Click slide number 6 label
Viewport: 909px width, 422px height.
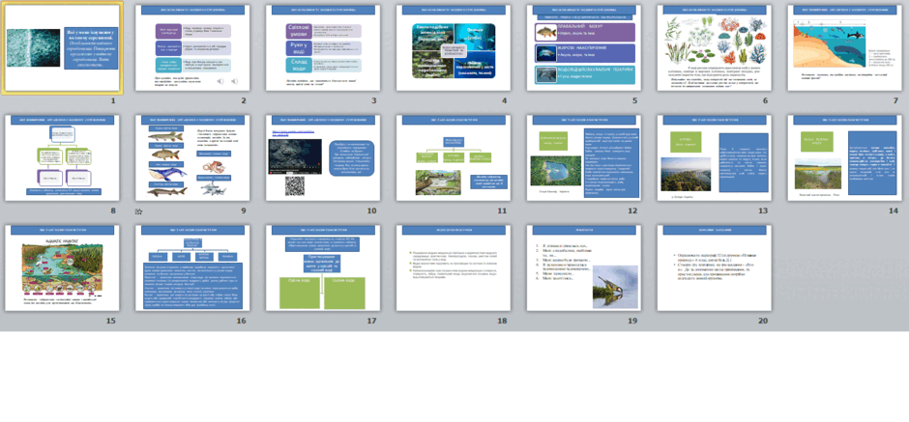tap(766, 100)
